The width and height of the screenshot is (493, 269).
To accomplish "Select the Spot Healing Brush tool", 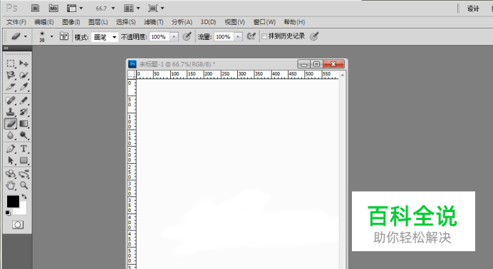I will (11, 100).
